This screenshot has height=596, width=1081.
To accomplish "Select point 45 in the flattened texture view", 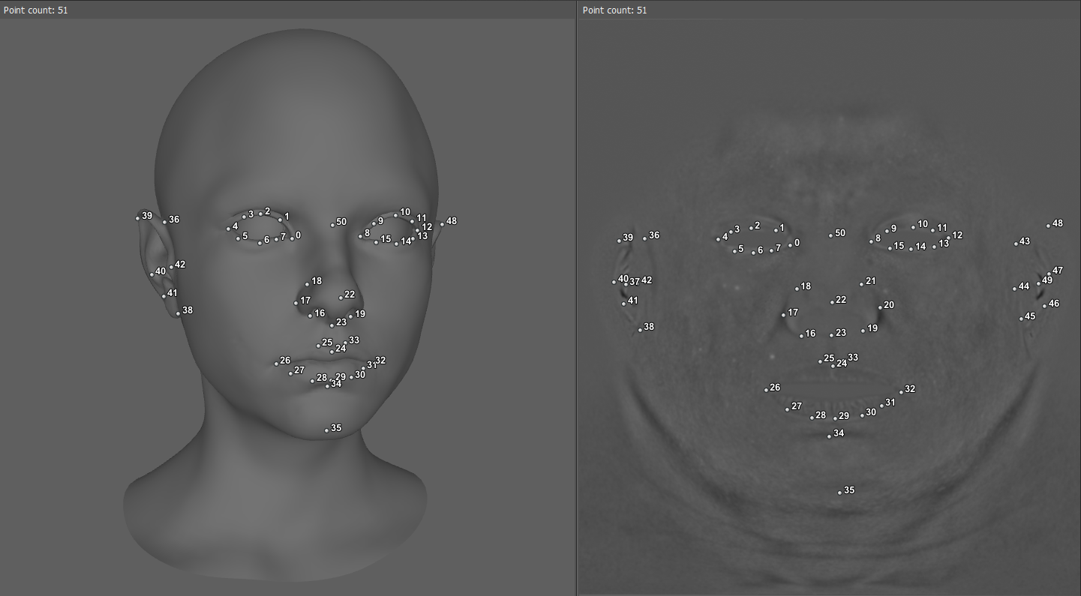I will coord(1021,319).
